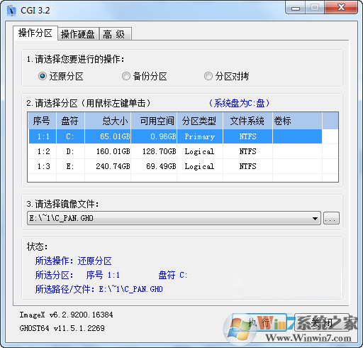Click the Logical type cell in D: row
The width and height of the screenshot is (363, 348).
click(200, 151)
